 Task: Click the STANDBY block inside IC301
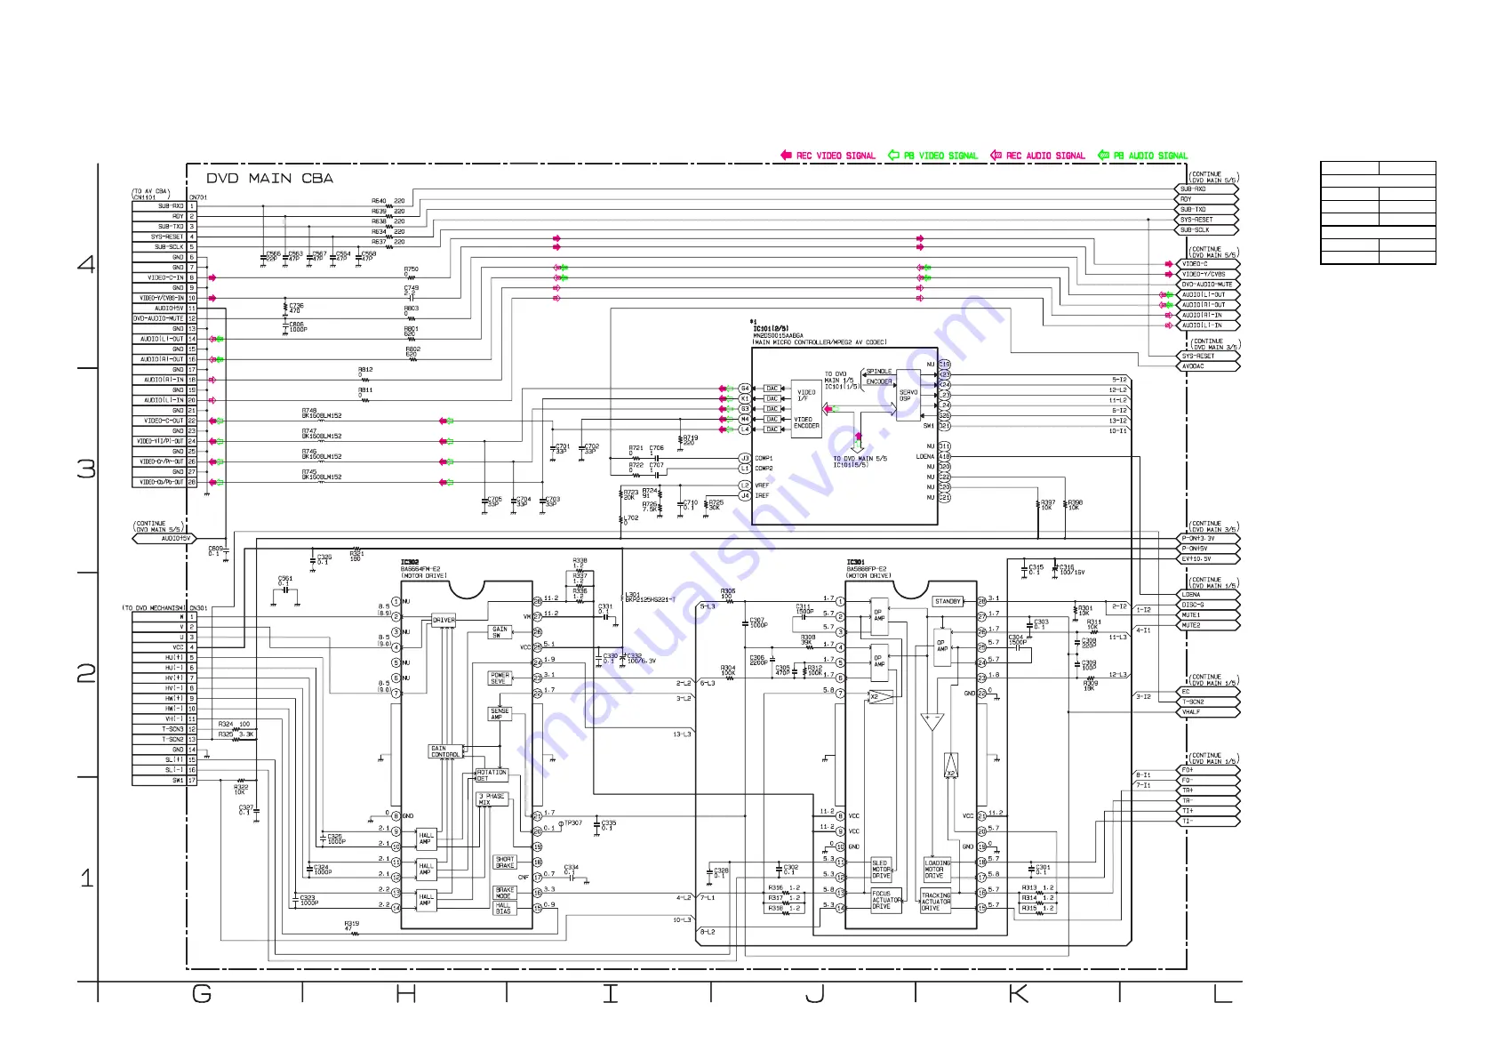pos(948,601)
